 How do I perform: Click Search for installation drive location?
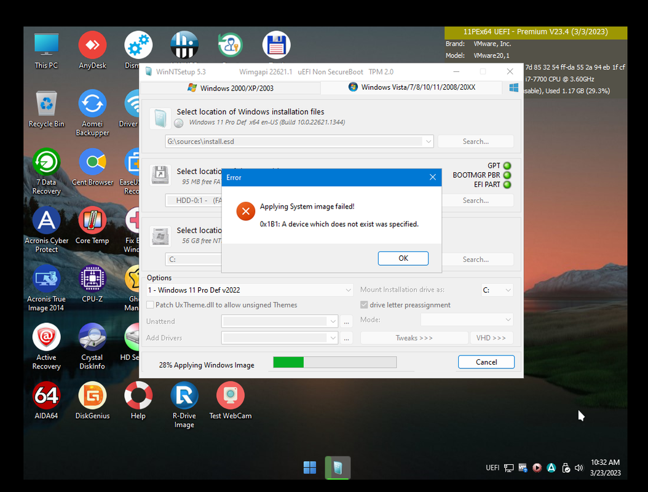tap(477, 260)
